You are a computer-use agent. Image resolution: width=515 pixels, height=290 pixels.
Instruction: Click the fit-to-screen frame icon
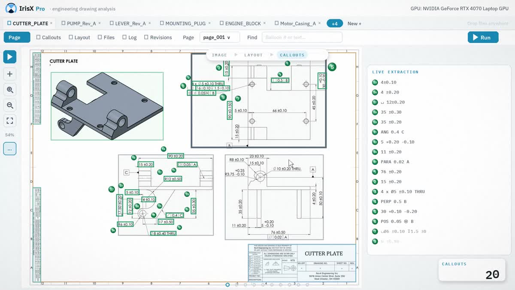point(10,121)
